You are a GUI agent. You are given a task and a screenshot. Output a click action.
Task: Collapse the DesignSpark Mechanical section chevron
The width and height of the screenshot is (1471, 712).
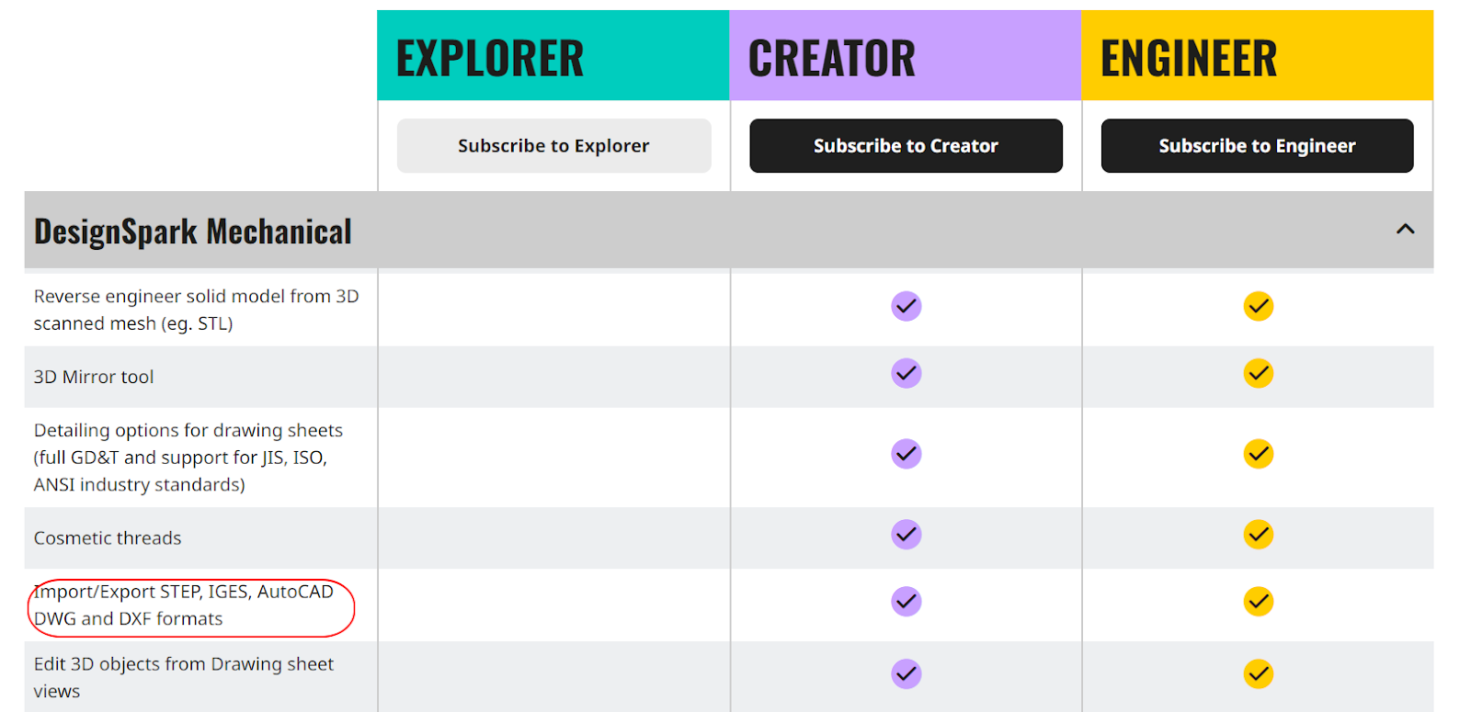pos(1405,229)
